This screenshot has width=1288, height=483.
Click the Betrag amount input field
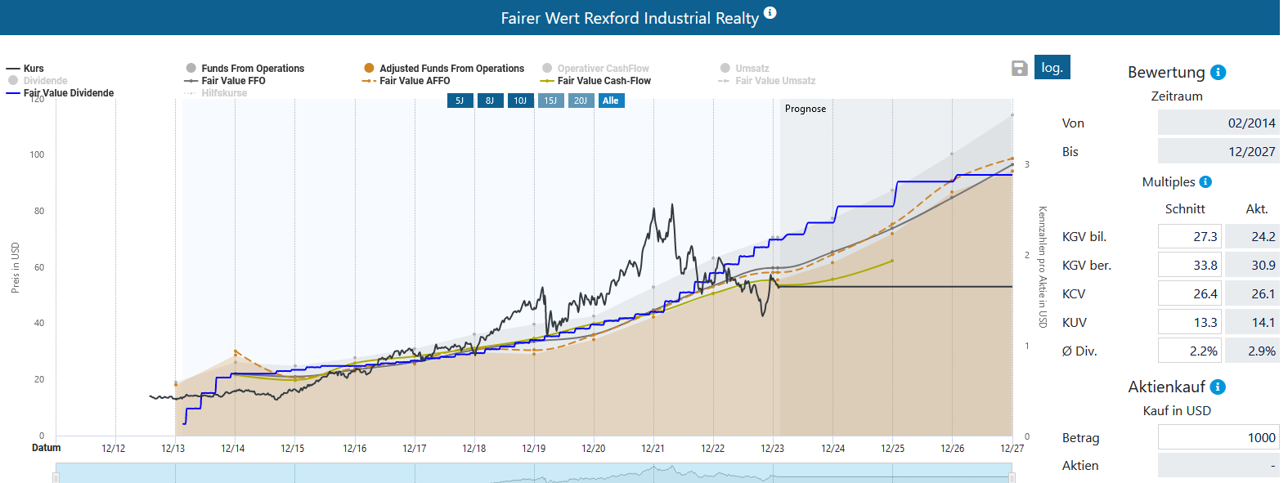[1218, 437]
